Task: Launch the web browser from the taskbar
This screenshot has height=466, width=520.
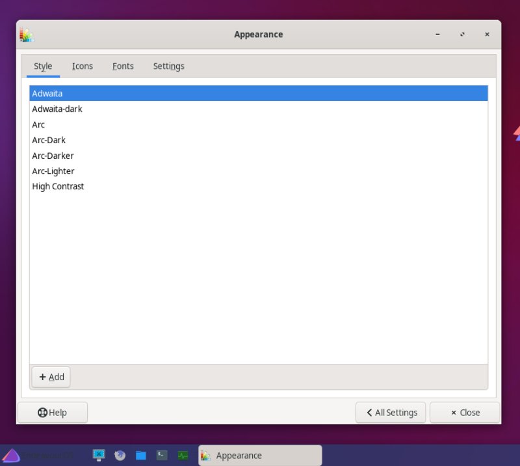Action: pyautogui.click(x=120, y=455)
